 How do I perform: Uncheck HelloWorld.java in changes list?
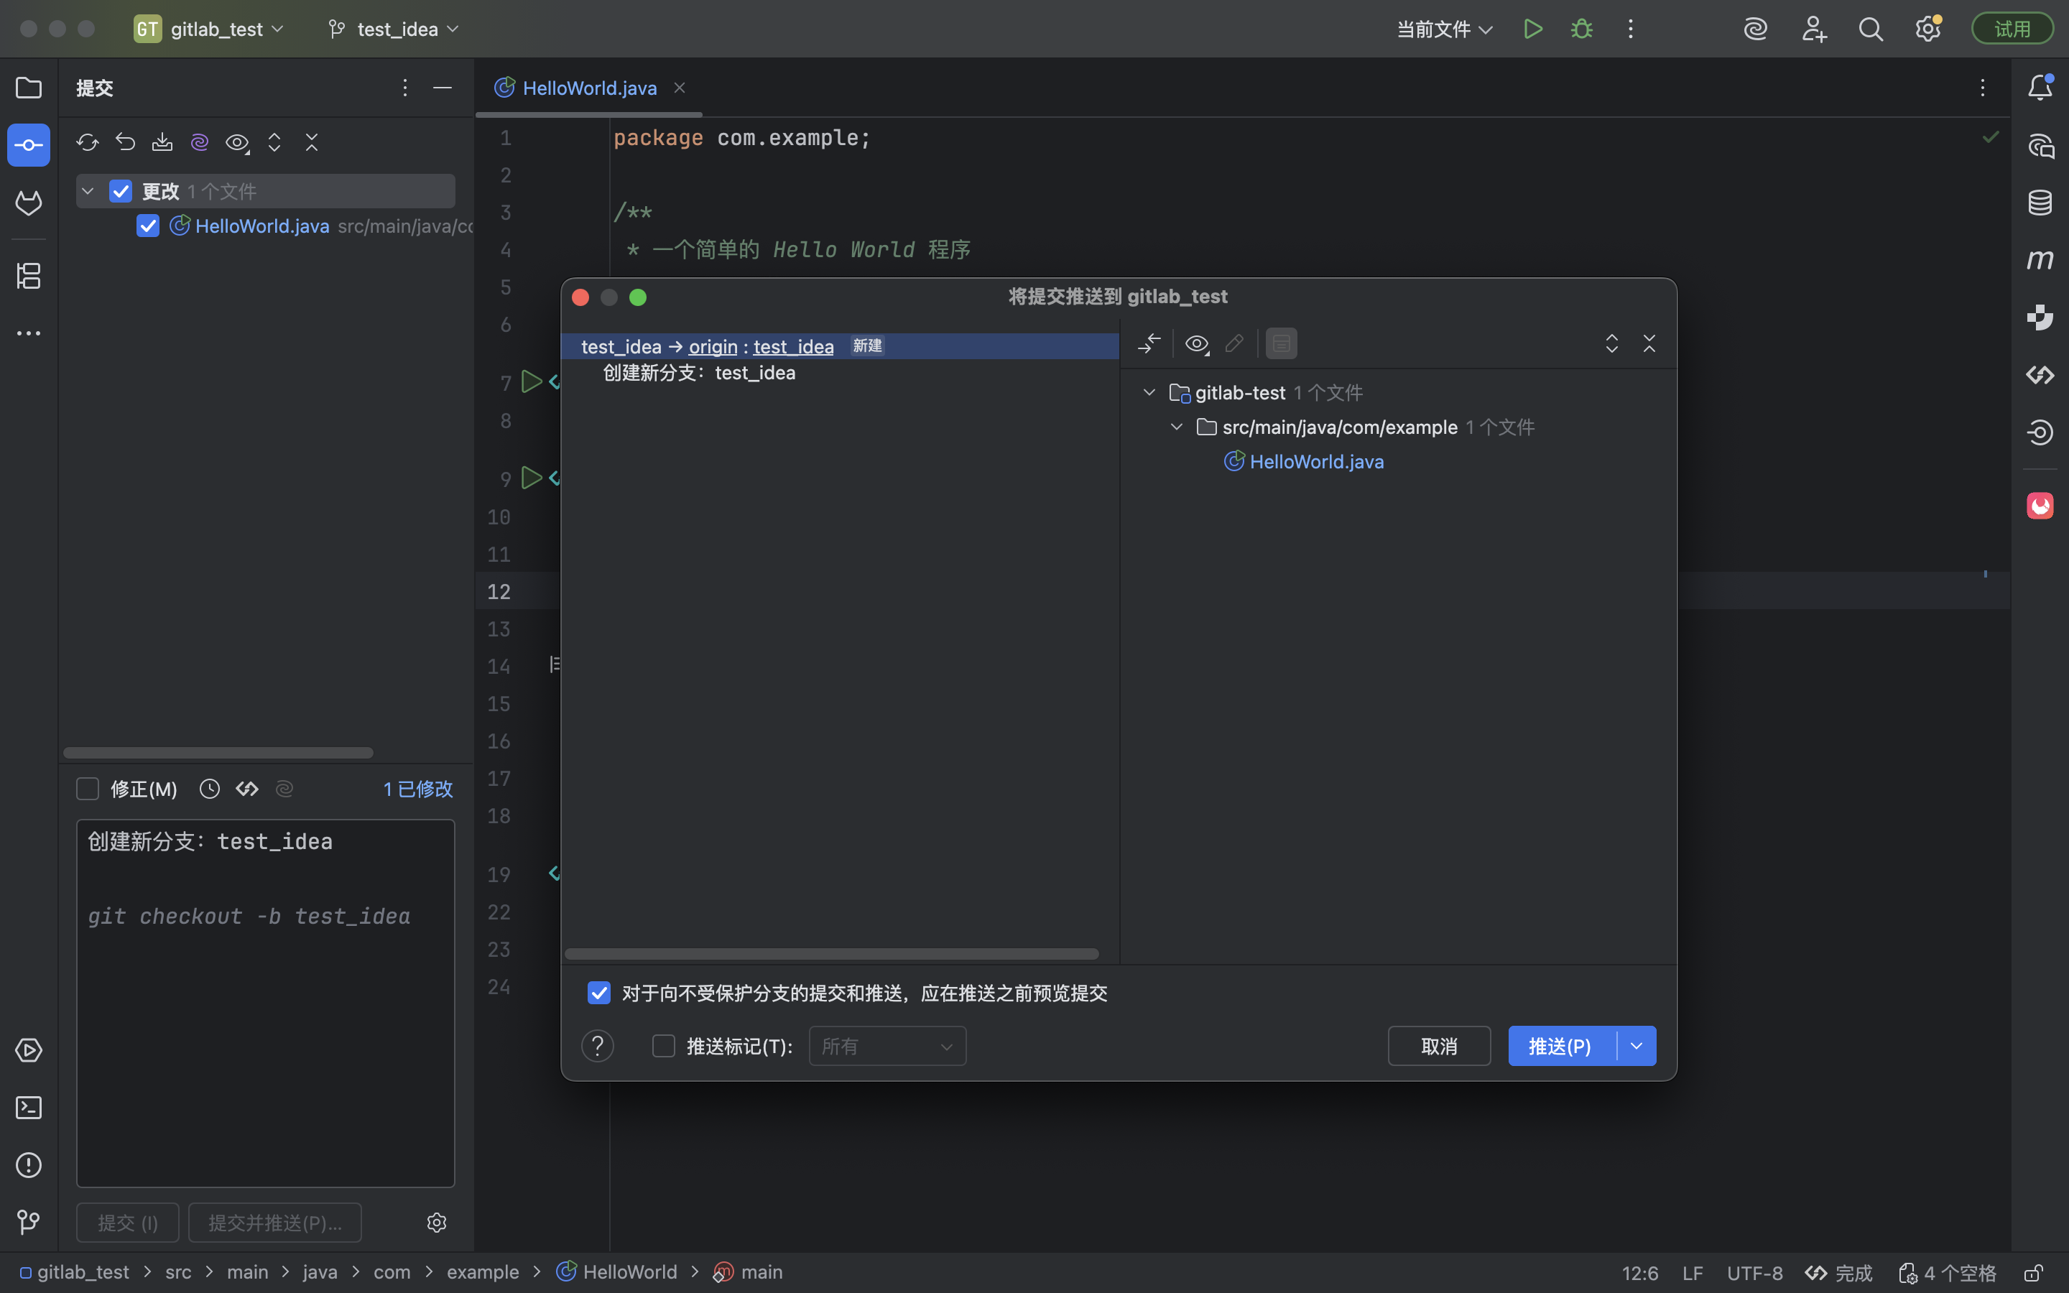(x=148, y=226)
